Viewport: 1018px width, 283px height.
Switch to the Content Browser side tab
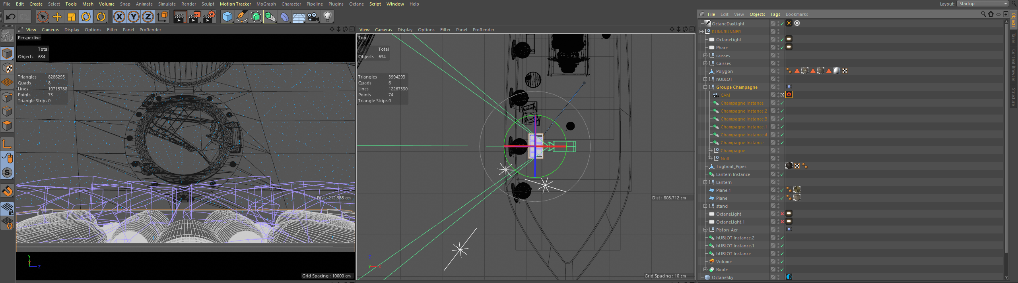(1014, 65)
